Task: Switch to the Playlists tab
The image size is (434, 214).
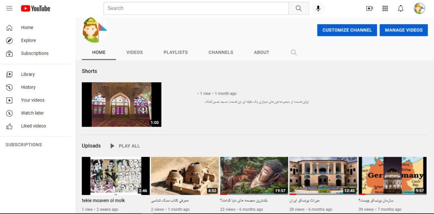Action: pos(175,52)
